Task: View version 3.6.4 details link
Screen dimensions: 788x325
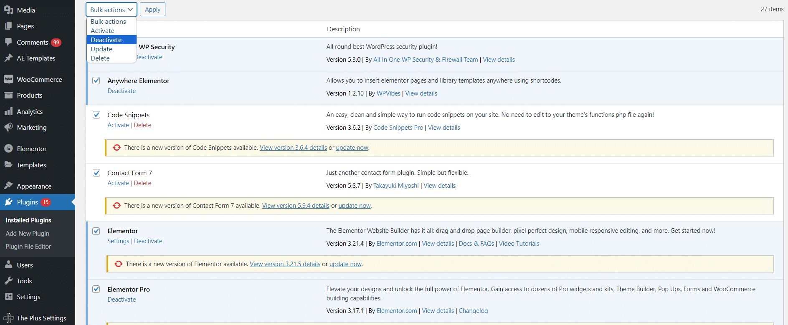Action: point(293,148)
